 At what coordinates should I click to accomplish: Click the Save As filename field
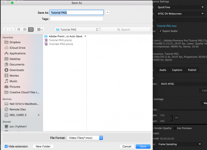click(77, 13)
